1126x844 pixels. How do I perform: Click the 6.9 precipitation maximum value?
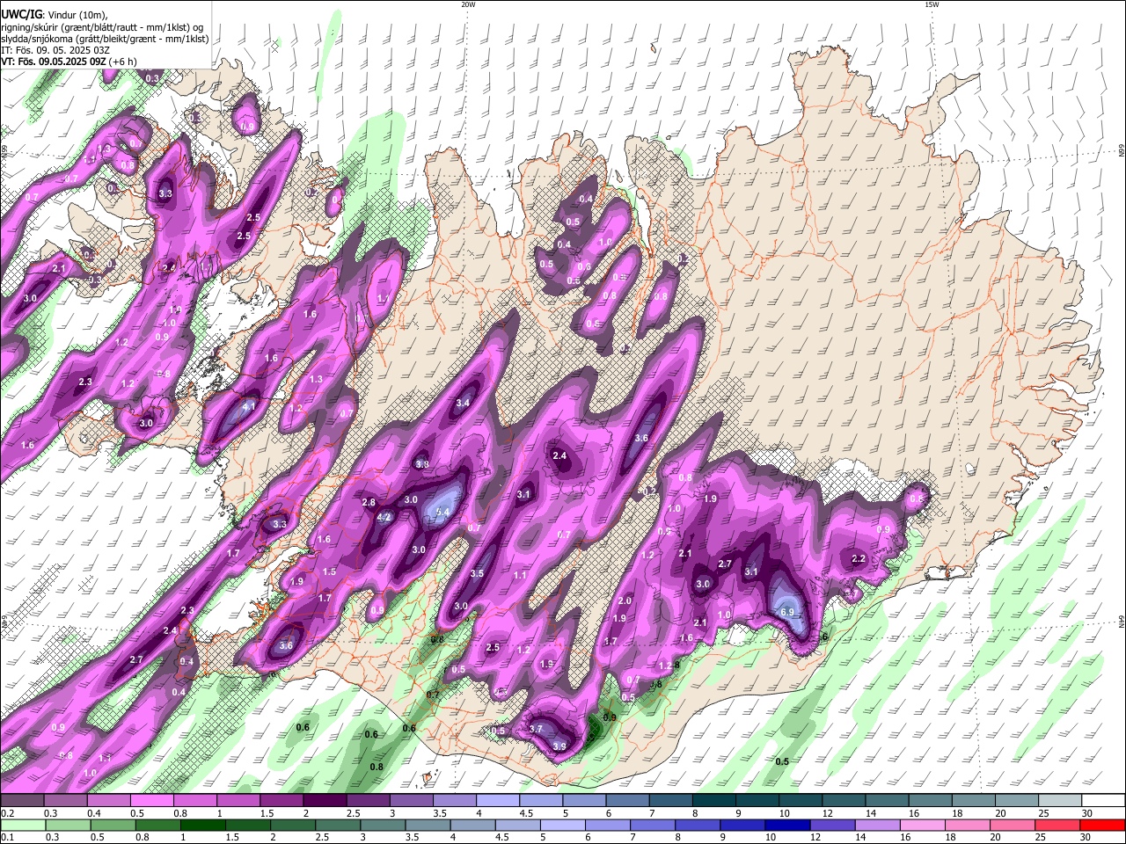click(x=787, y=613)
